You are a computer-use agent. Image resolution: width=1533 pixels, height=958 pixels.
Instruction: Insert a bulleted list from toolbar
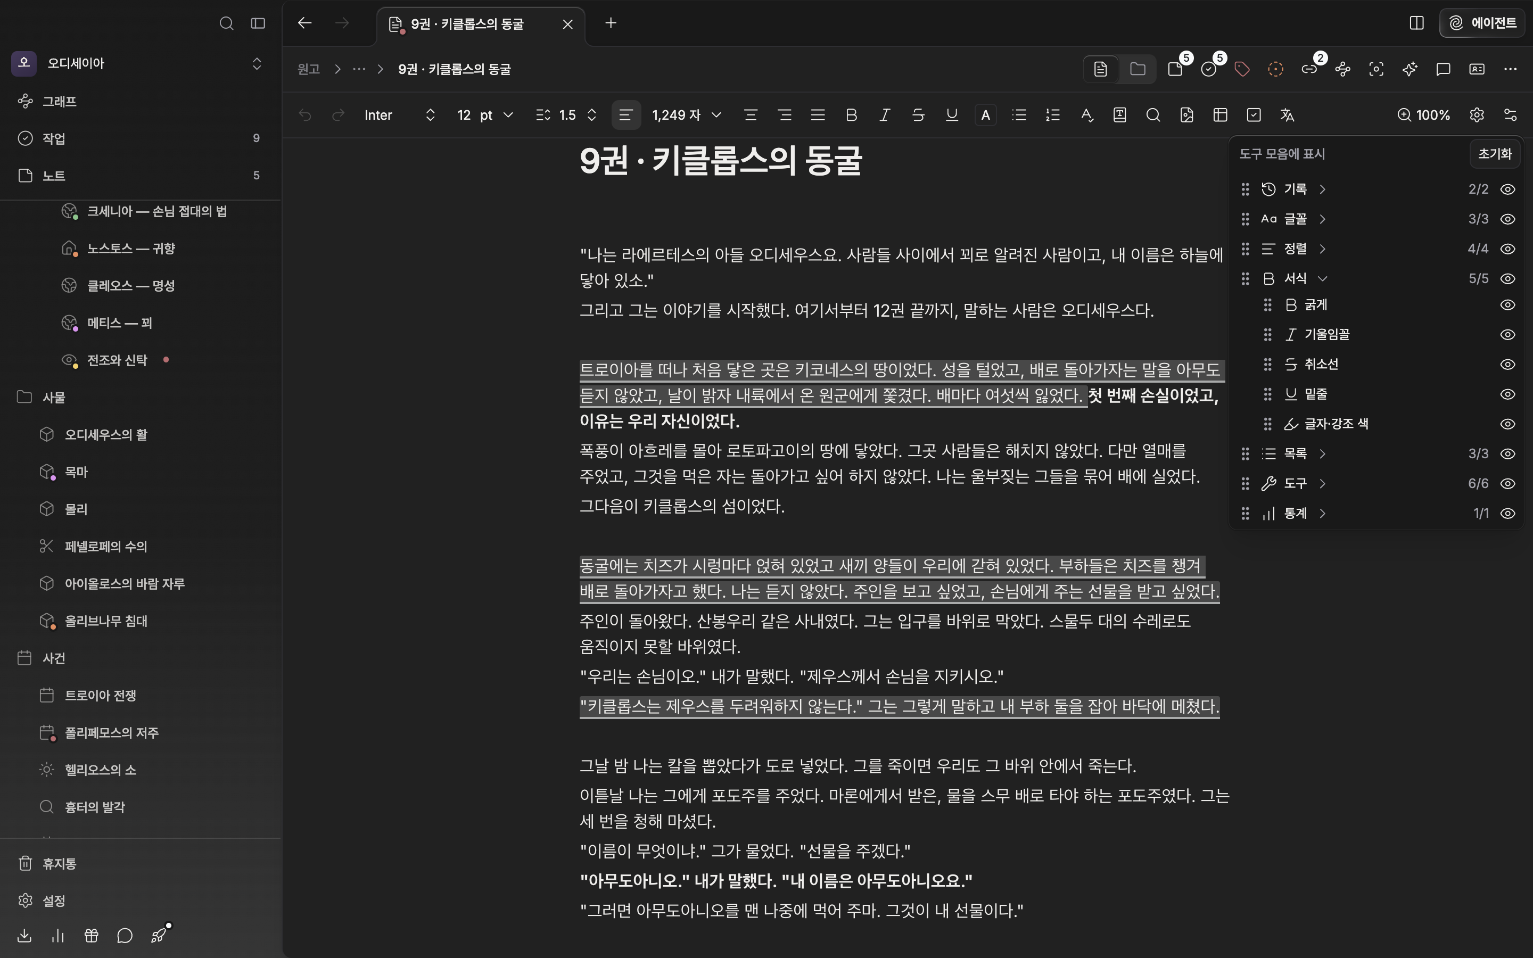1019,115
